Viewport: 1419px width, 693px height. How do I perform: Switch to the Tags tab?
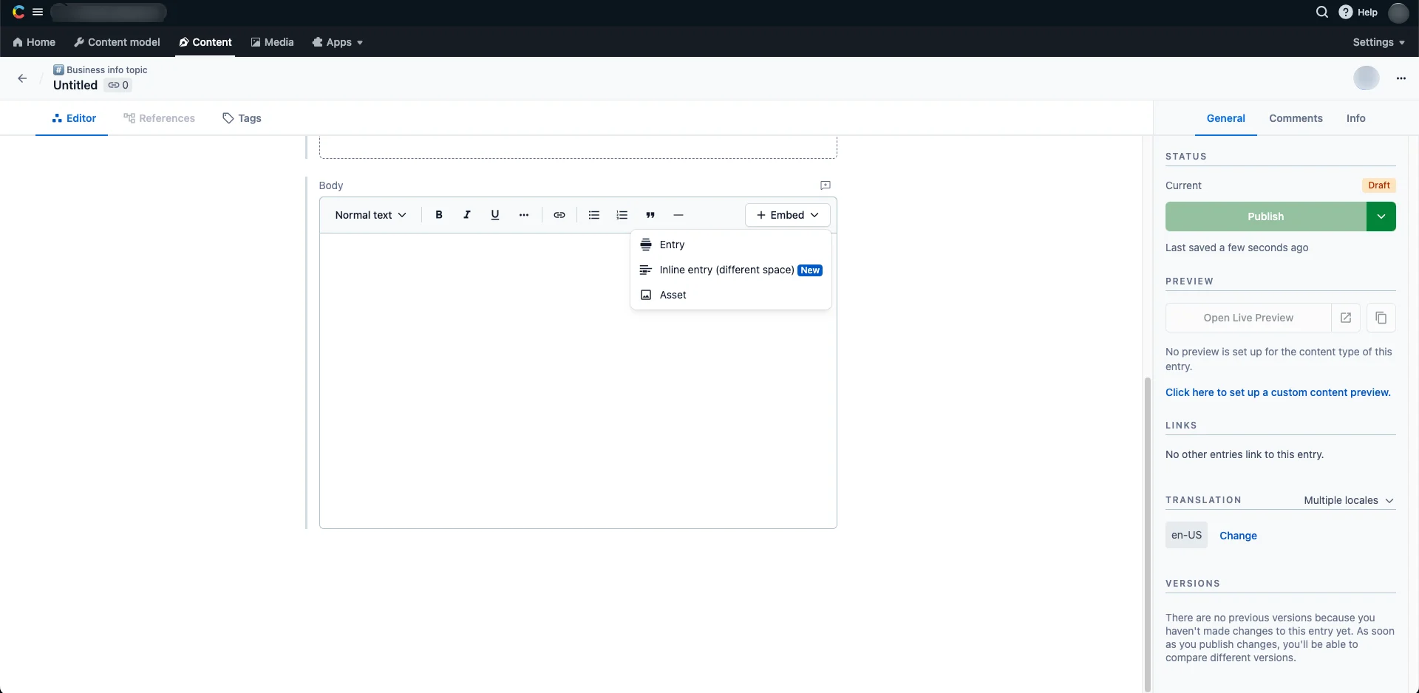pyautogui.click(x=242, y=118)
